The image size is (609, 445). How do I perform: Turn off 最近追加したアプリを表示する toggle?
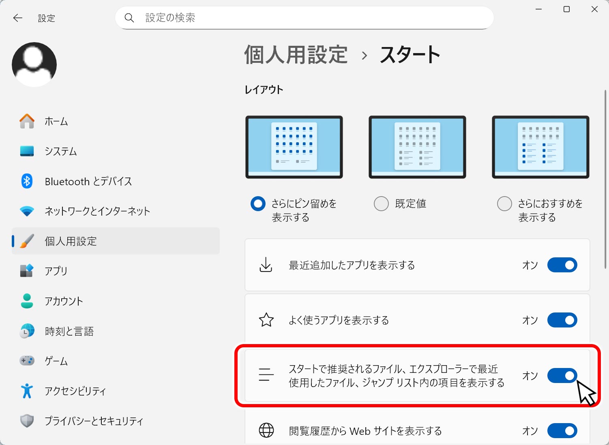coord(562,265)
